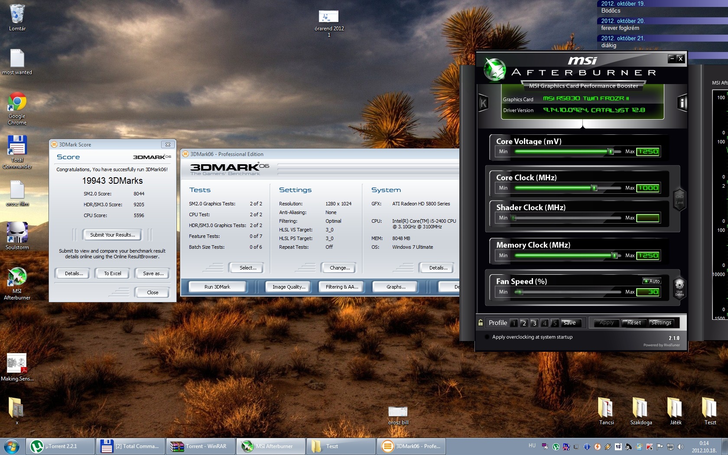Click the Core Clock value field 1000
728x455 pixels.
click(648, 188)
